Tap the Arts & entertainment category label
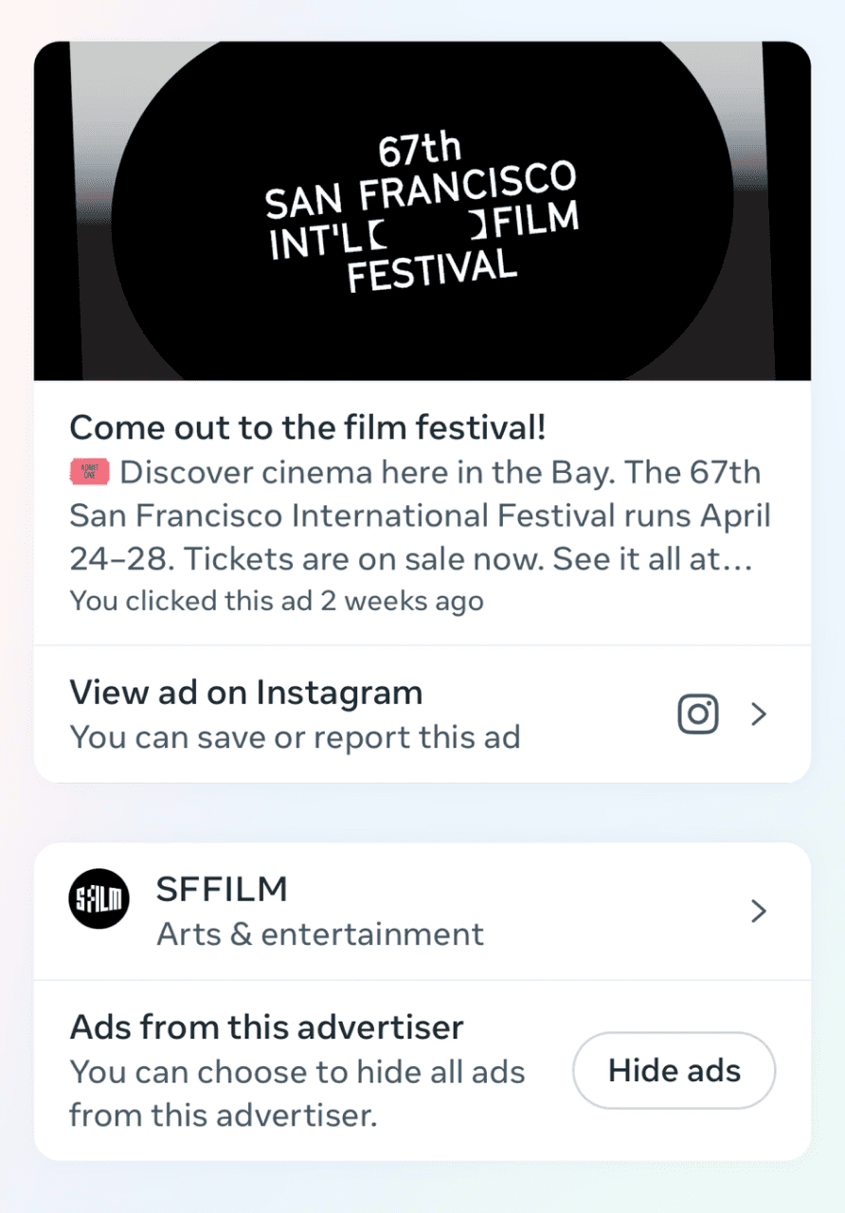The height and width of the screenshot is (1213, 845). tap(320, 934)
